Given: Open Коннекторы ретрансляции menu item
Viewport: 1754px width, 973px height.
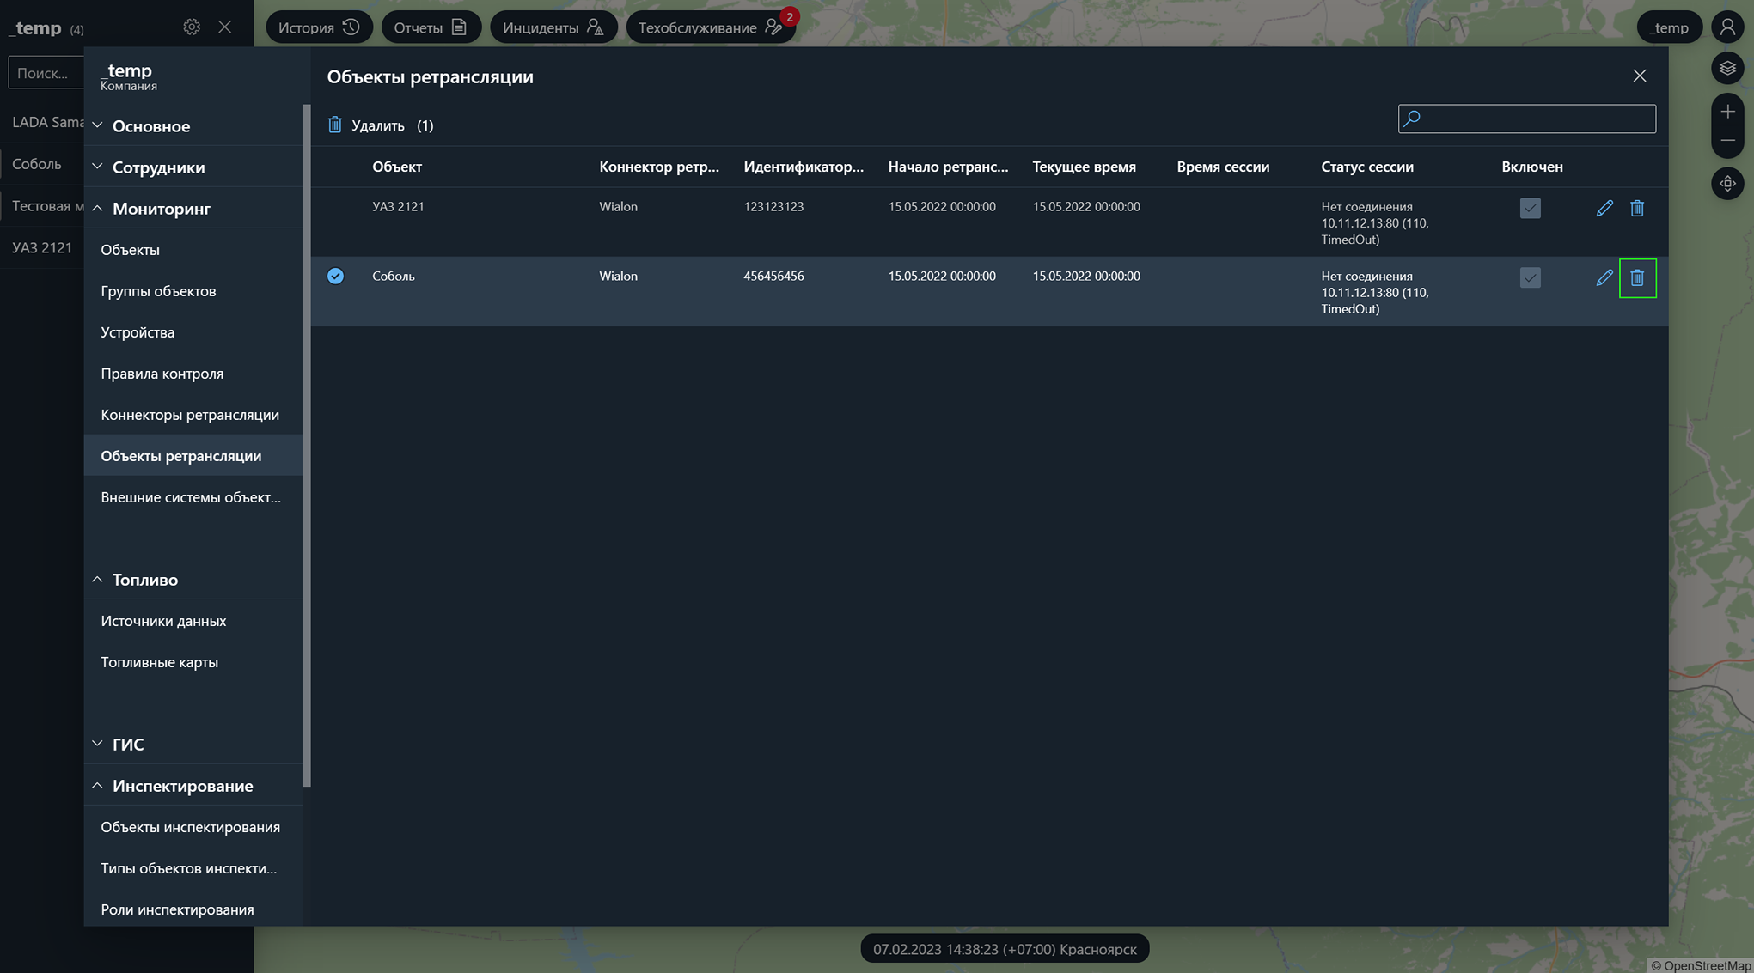Looking at the screenshot, I should (x=190, y=415).
